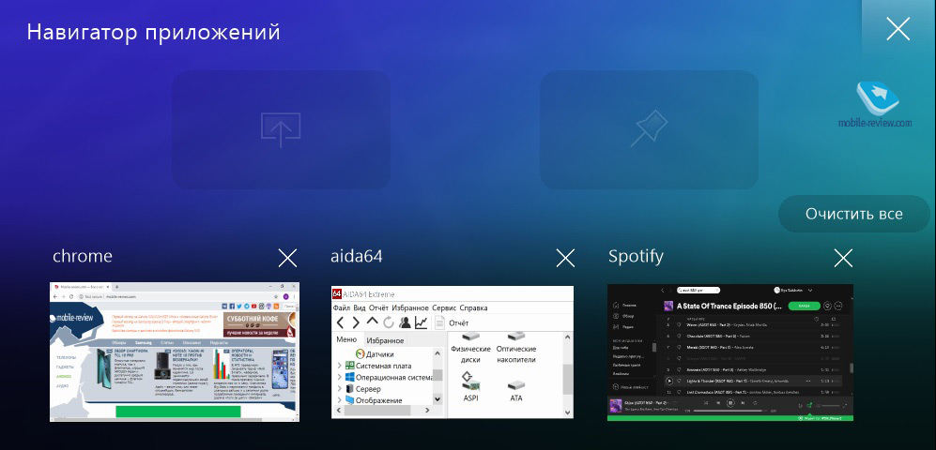Click Spotify search field
The height and width of the screenshot is (450, 936).
click(698, 291)
